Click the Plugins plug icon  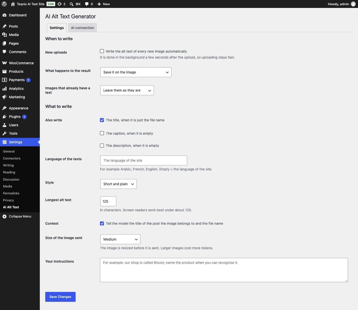4,116
